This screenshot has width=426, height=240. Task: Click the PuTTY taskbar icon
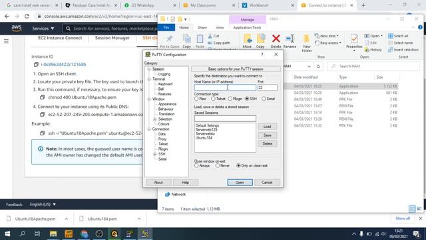point(145,234)
